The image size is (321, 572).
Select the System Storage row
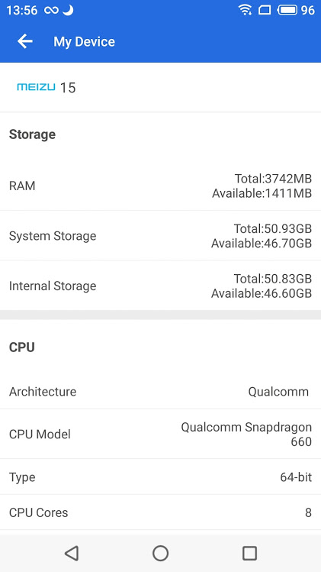(160, 236)
